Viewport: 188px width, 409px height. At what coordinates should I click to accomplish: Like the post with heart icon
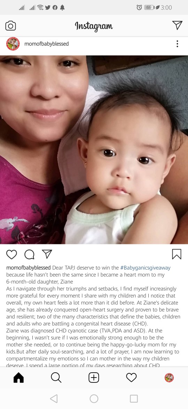coord(11,254)
